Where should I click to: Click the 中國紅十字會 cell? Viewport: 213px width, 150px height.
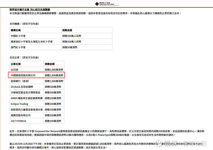click(x=35, y=36)
